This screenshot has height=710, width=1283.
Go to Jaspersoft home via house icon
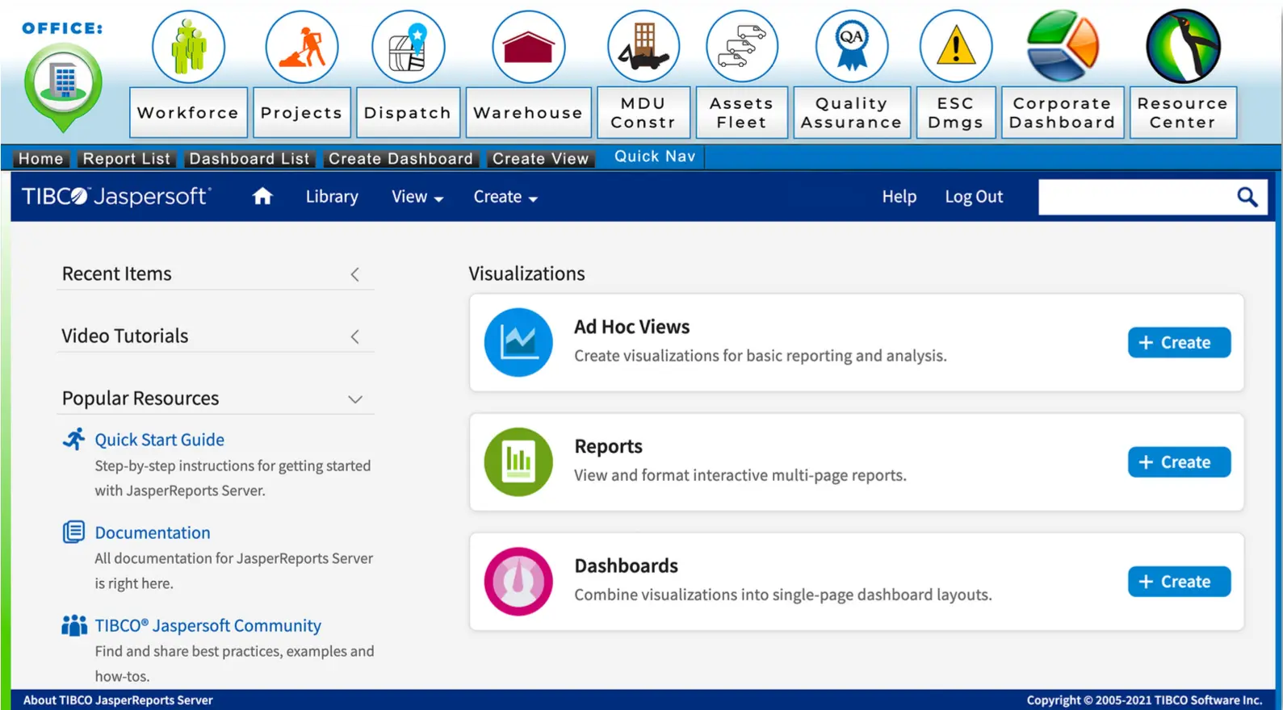coord(262,197)
